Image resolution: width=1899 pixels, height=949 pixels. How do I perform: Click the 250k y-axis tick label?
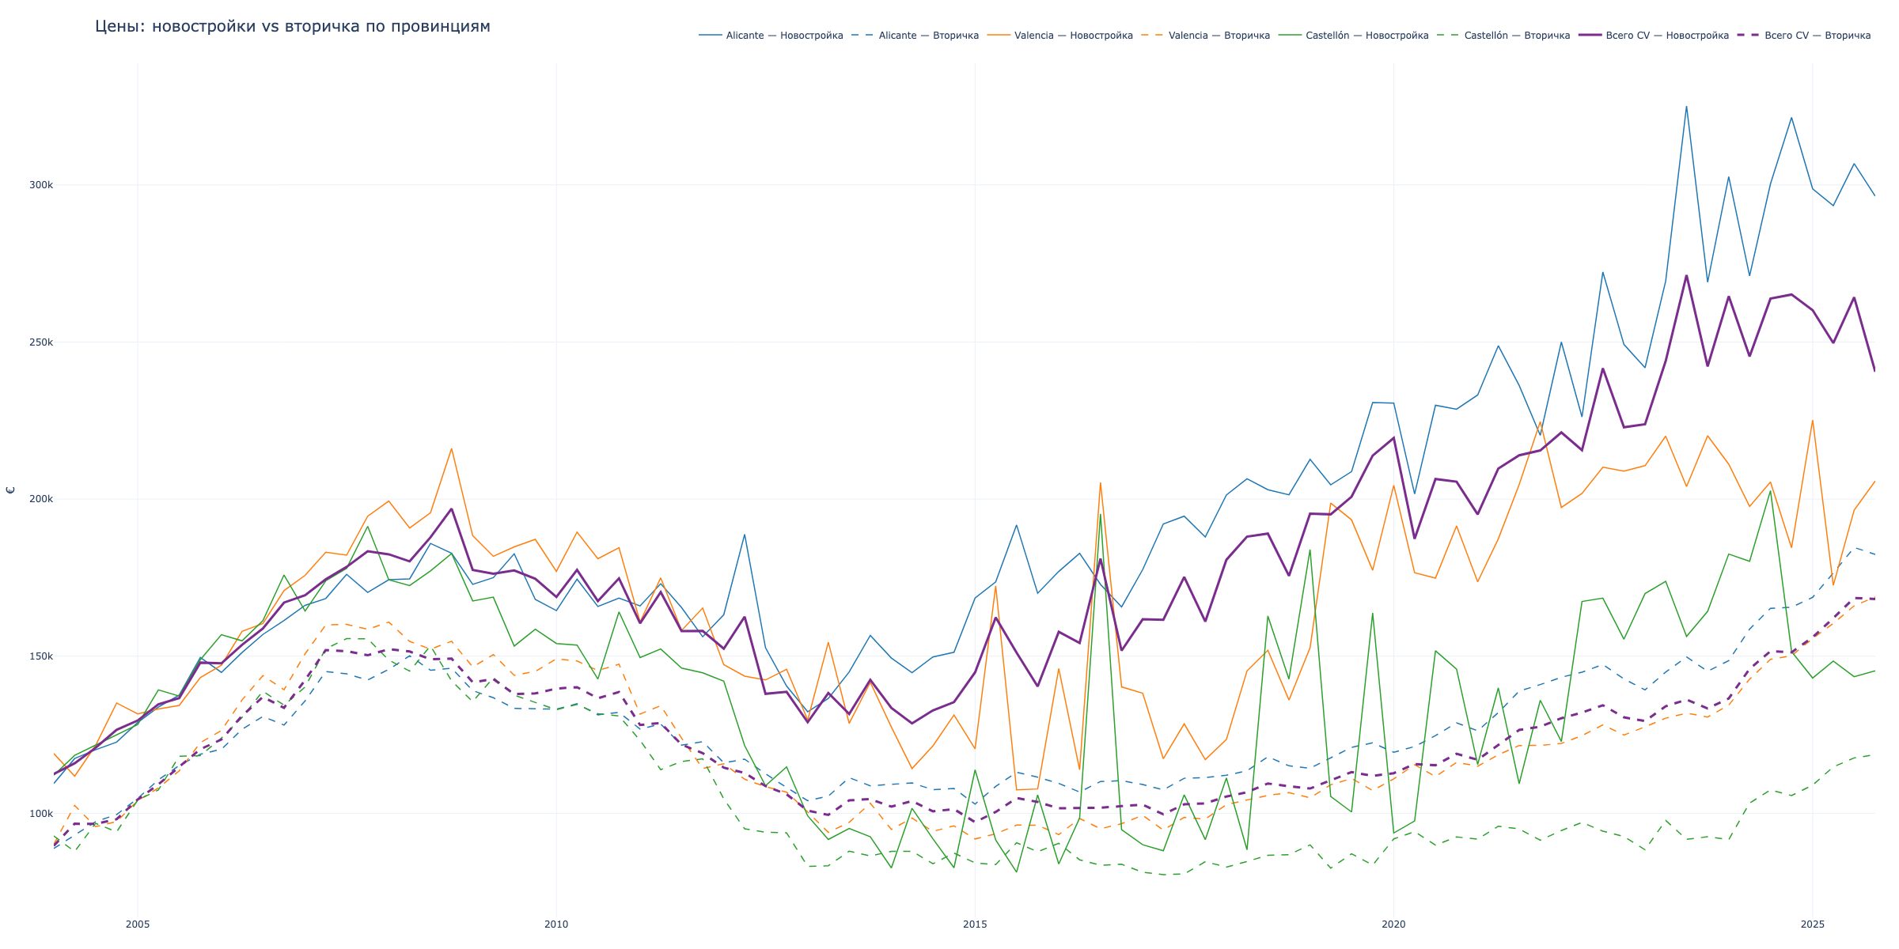(x=41, y=342)
